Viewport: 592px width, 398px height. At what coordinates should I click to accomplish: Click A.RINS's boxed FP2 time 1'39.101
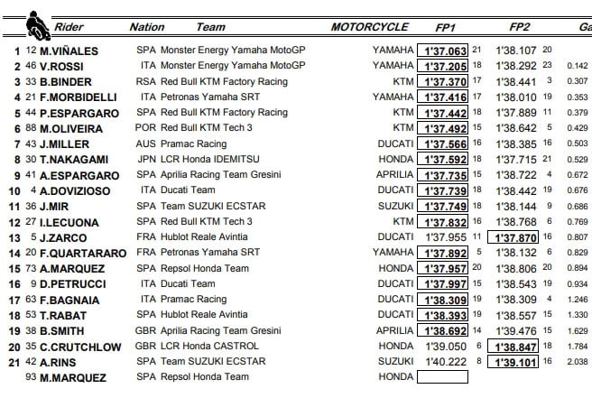[515, 362]
